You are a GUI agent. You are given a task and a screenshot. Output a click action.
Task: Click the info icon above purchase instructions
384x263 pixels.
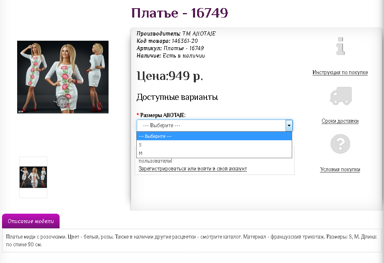pyautogui.click(x=340, y=46)
